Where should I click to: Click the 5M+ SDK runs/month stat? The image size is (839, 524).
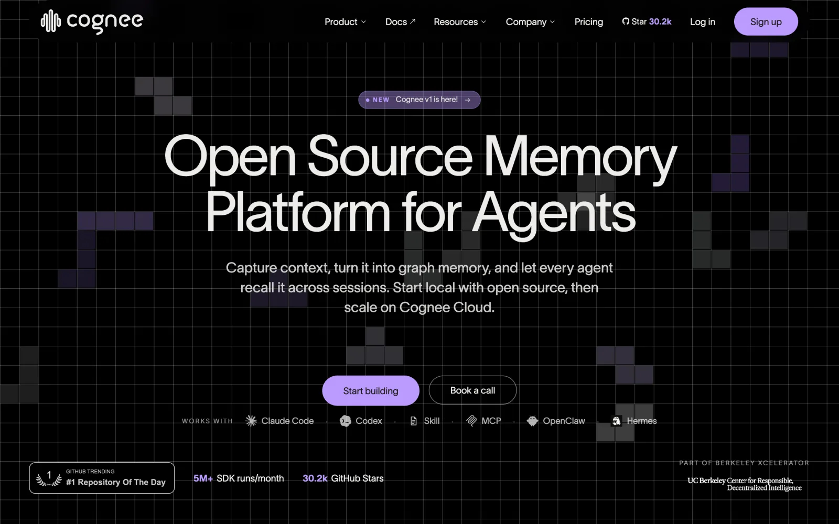point(239,478)
